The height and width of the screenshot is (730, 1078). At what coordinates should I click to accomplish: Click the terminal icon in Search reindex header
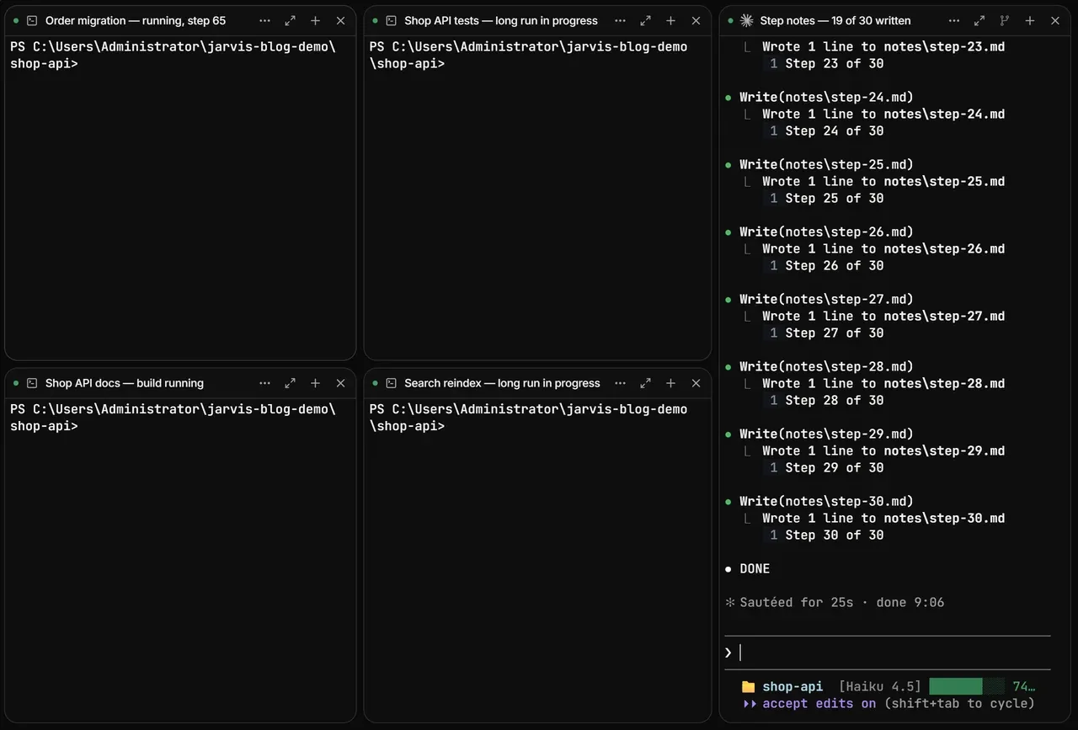coord(391,383)
